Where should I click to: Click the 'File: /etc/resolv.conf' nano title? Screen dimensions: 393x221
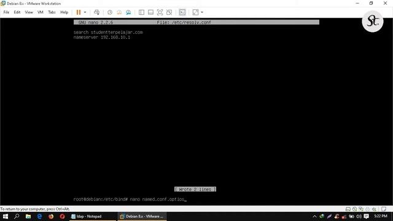click(184, 22)
